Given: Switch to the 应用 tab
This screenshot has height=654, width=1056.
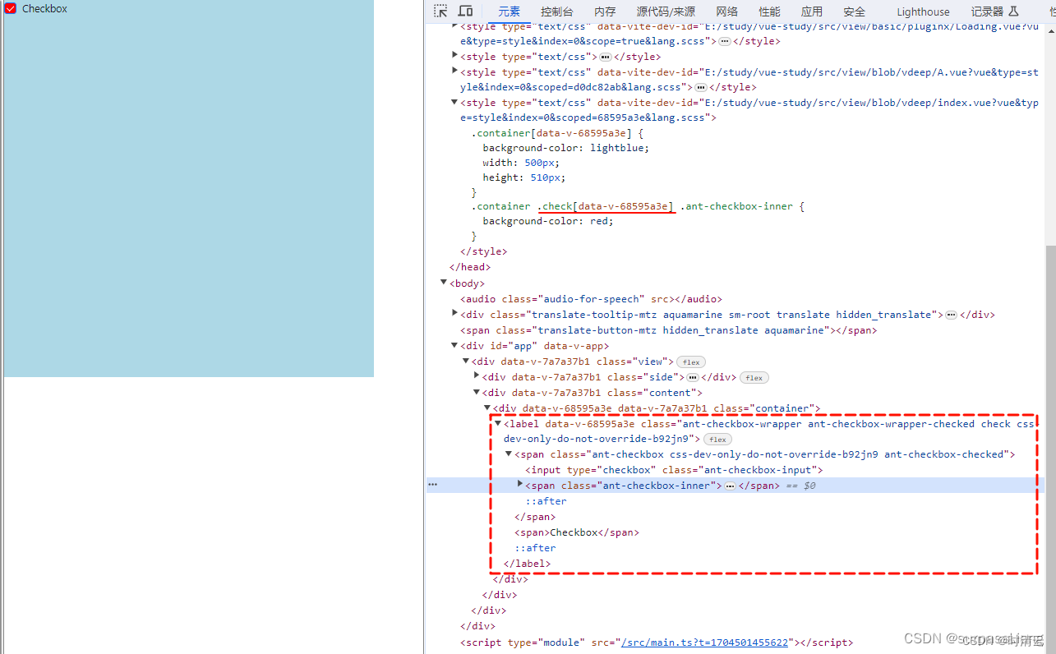Looking at the screenshot, I should [812, 12].
